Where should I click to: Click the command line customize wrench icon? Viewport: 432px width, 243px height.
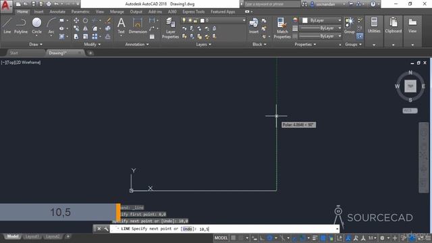(x=106, y=229)
